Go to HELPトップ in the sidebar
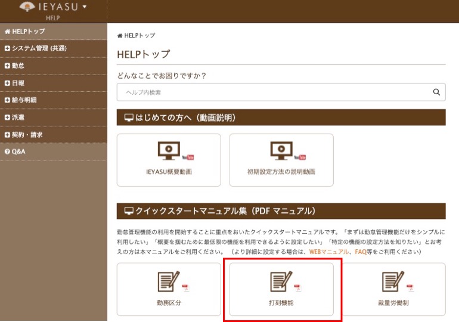 click(x=54, y=32)
